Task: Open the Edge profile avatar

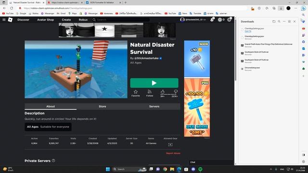Action: (288, 8)
